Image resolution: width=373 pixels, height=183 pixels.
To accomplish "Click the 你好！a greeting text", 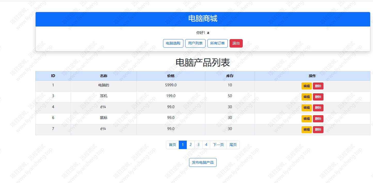I will (203, 33).
